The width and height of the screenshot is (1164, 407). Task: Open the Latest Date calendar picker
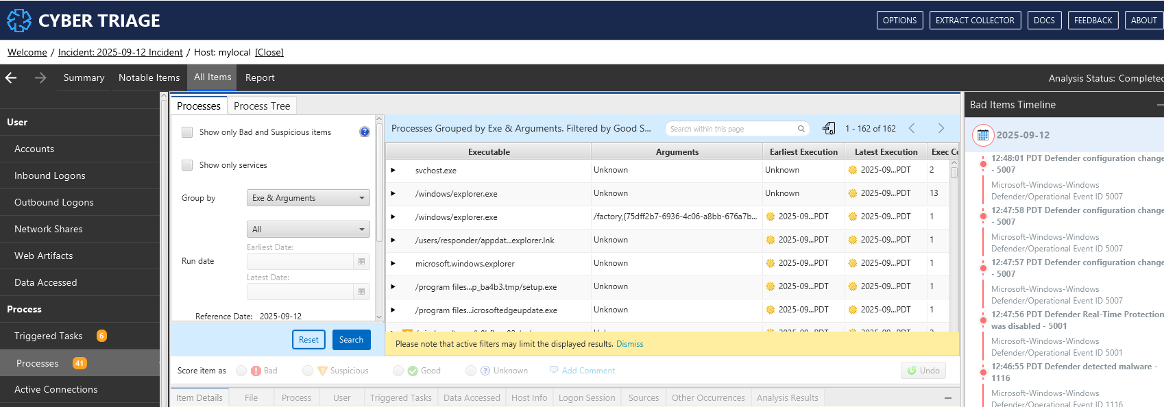(x=361, y=292)
